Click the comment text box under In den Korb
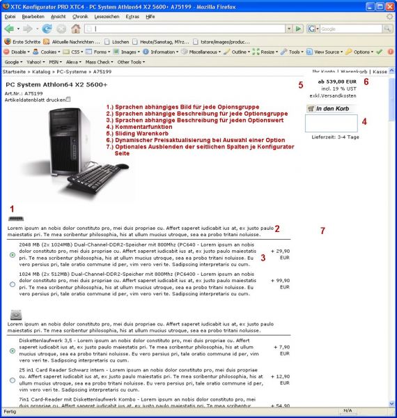This screenshot has height=418, width=397. (332, 123)
